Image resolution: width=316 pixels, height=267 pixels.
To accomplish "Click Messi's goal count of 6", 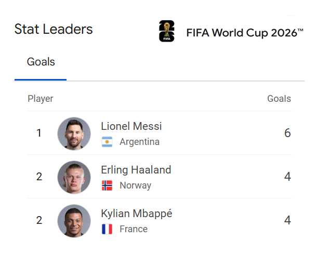I will pos(287,133).
